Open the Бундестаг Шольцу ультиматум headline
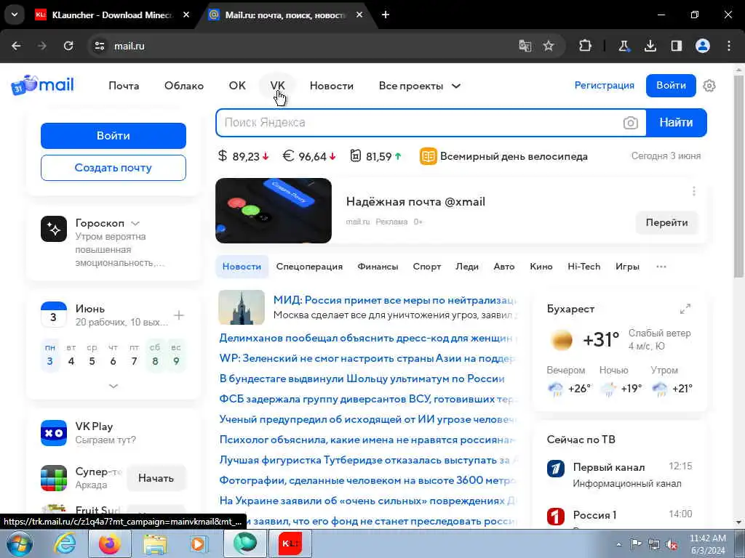 click(x=362, y=379)
